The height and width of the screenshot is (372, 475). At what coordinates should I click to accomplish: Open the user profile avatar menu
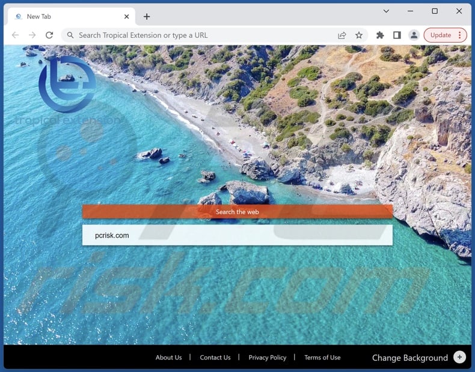coord(414,35)
